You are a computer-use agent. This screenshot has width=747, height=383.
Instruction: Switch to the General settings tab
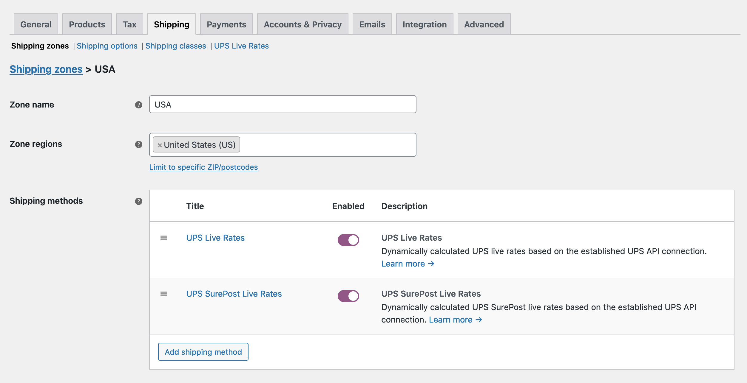pos(36,24)
